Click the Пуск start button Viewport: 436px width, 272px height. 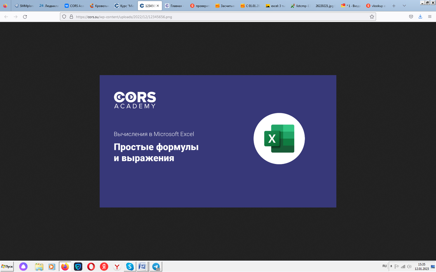click(7, 267)
